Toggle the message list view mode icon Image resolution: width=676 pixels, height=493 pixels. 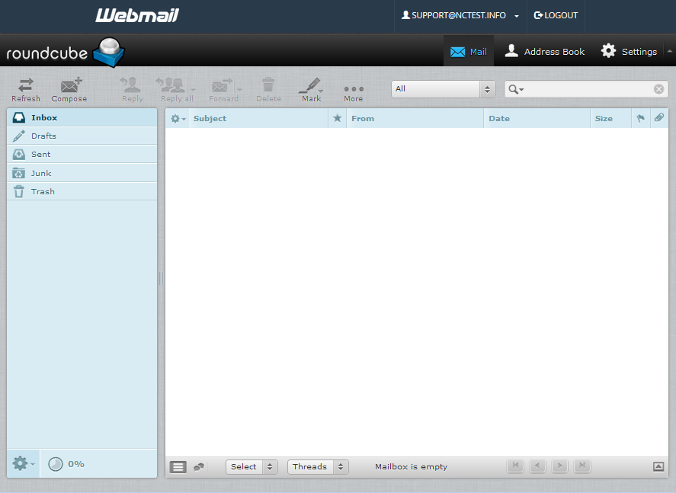(x=178, y=466)
